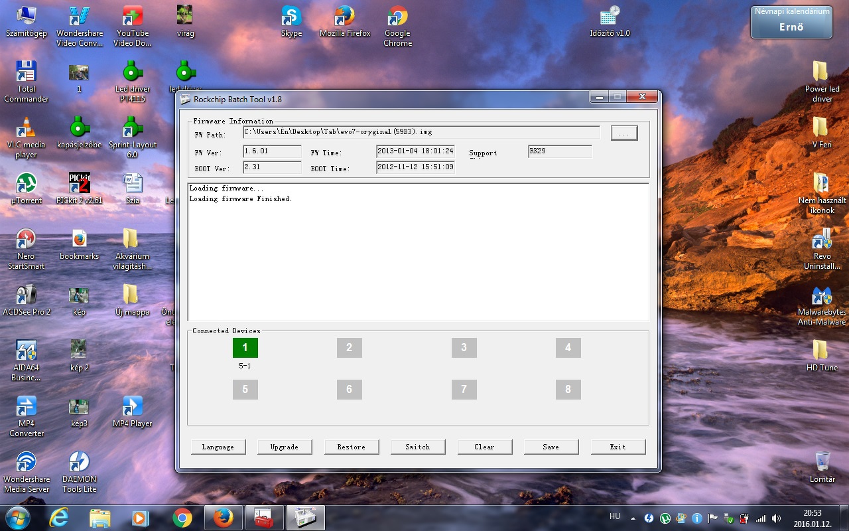Open MP4 Player desktop shortcut
The height and width of the screenshot is (531, 849).
tap(133, 412)
